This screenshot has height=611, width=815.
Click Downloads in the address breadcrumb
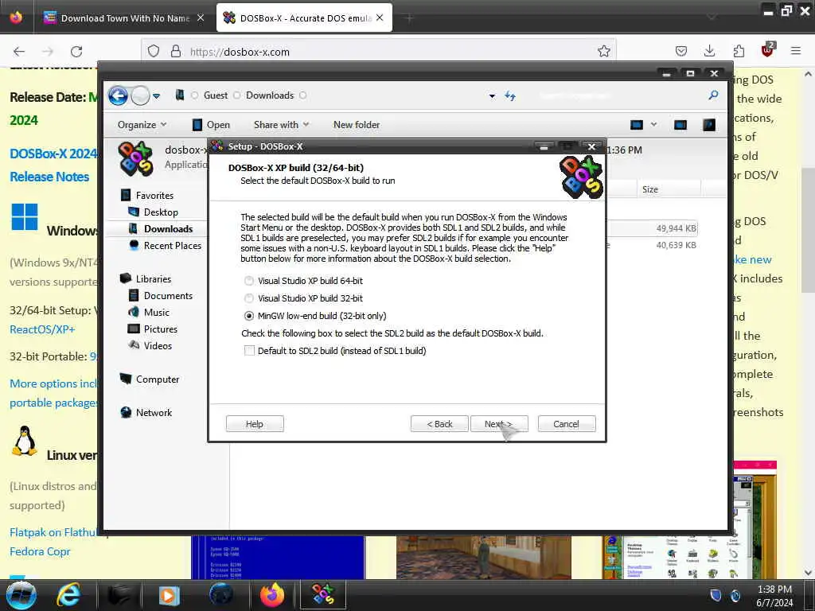(x=270, y=95)
